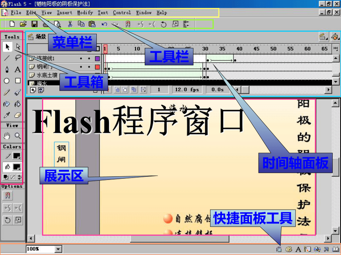Toggle Snap magnet in the top toolbar

pos(128,24)
